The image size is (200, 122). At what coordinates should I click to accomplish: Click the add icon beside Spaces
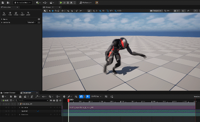pos(39,19)
